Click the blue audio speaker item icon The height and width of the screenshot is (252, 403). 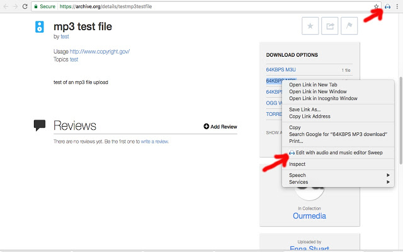tap(39, 26)
